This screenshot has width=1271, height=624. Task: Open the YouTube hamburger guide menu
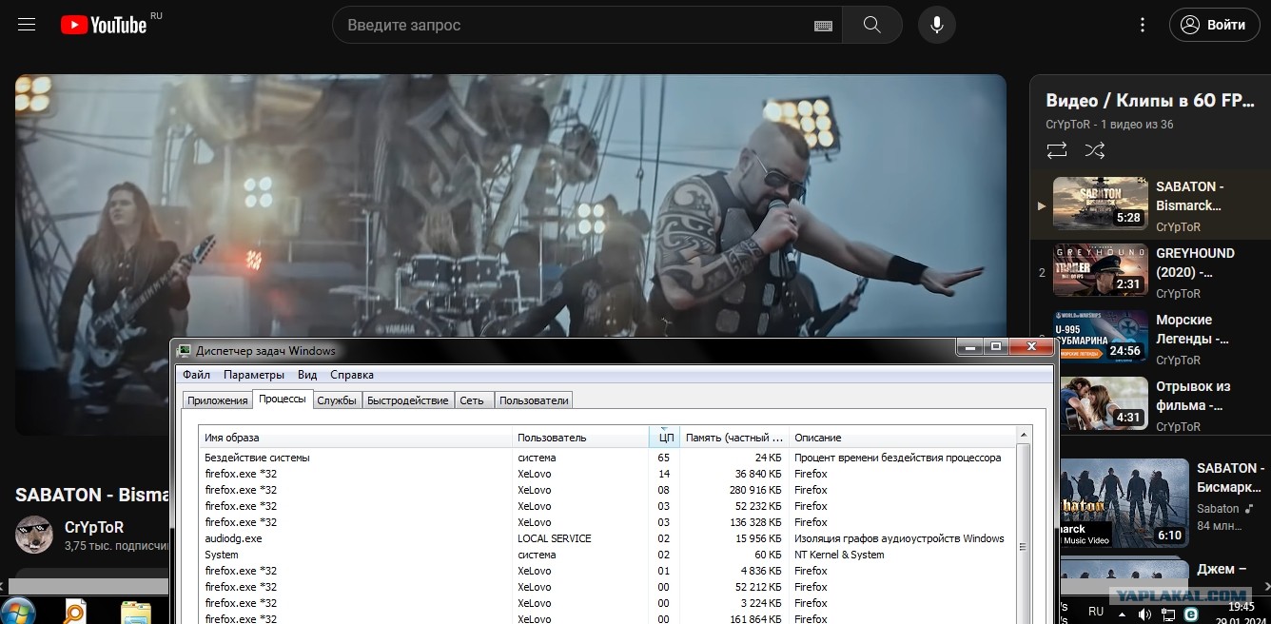(27, 25)
